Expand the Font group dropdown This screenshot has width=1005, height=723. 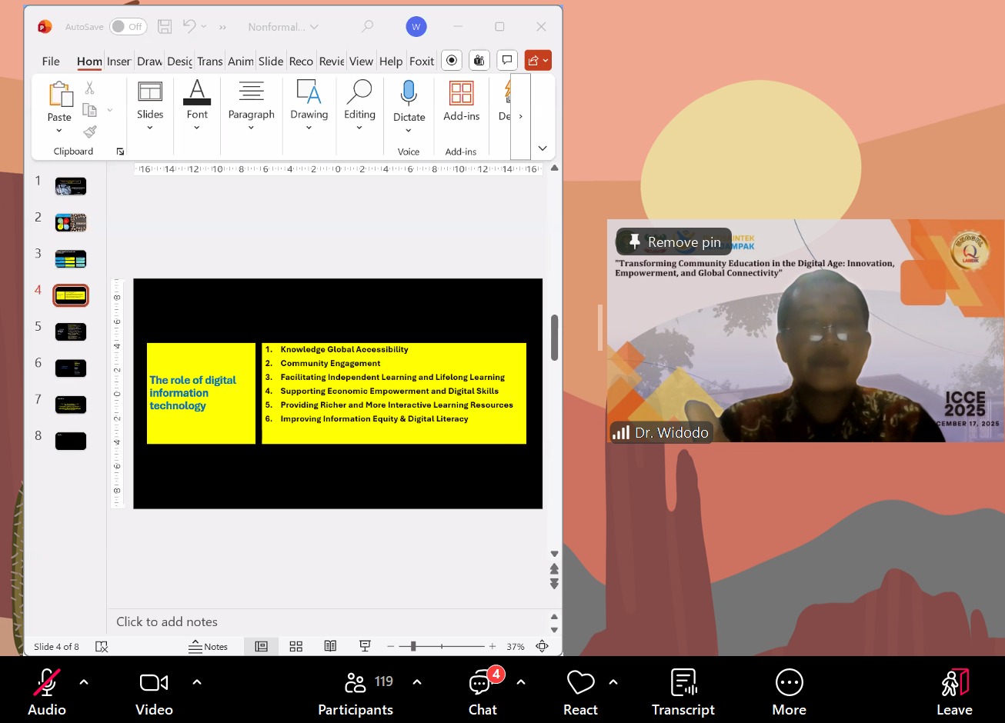tap(197, 128)
